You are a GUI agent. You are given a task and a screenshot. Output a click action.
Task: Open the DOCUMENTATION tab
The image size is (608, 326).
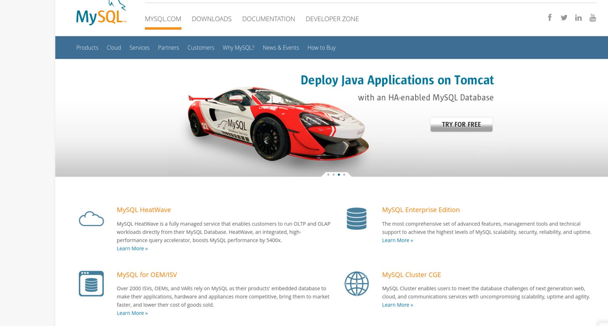(269, 19)
